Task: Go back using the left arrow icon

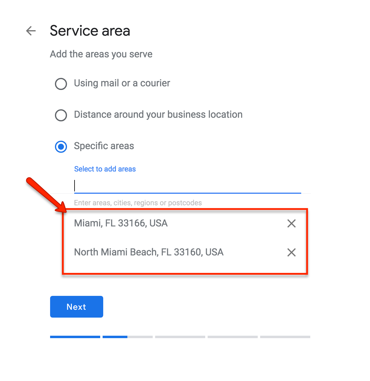Action: 31,30
